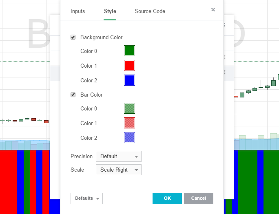Close the style settings dialog
The width and height of the screenshot is (279, 214).
213,10
